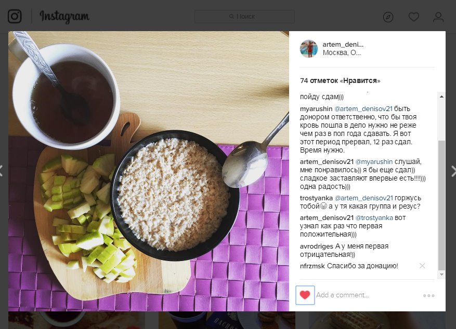Viewport: 456px width, 329px height.
Task: Click the Поиск search field
Action: click(x=244, y=17)
